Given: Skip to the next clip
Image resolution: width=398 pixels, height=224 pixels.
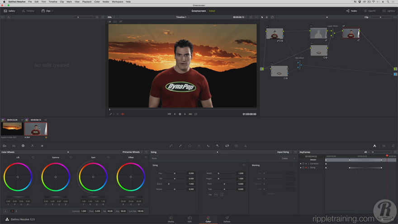Looking at the screenshot, I should pyautogui.click(x=190, y=114).
